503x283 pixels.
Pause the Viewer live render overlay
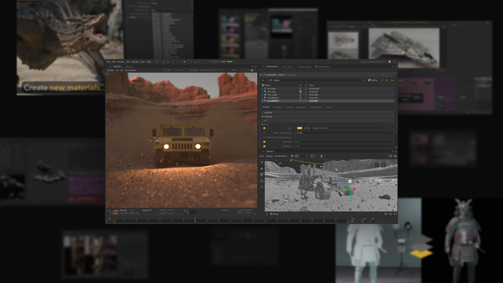(x=377, y=165)
